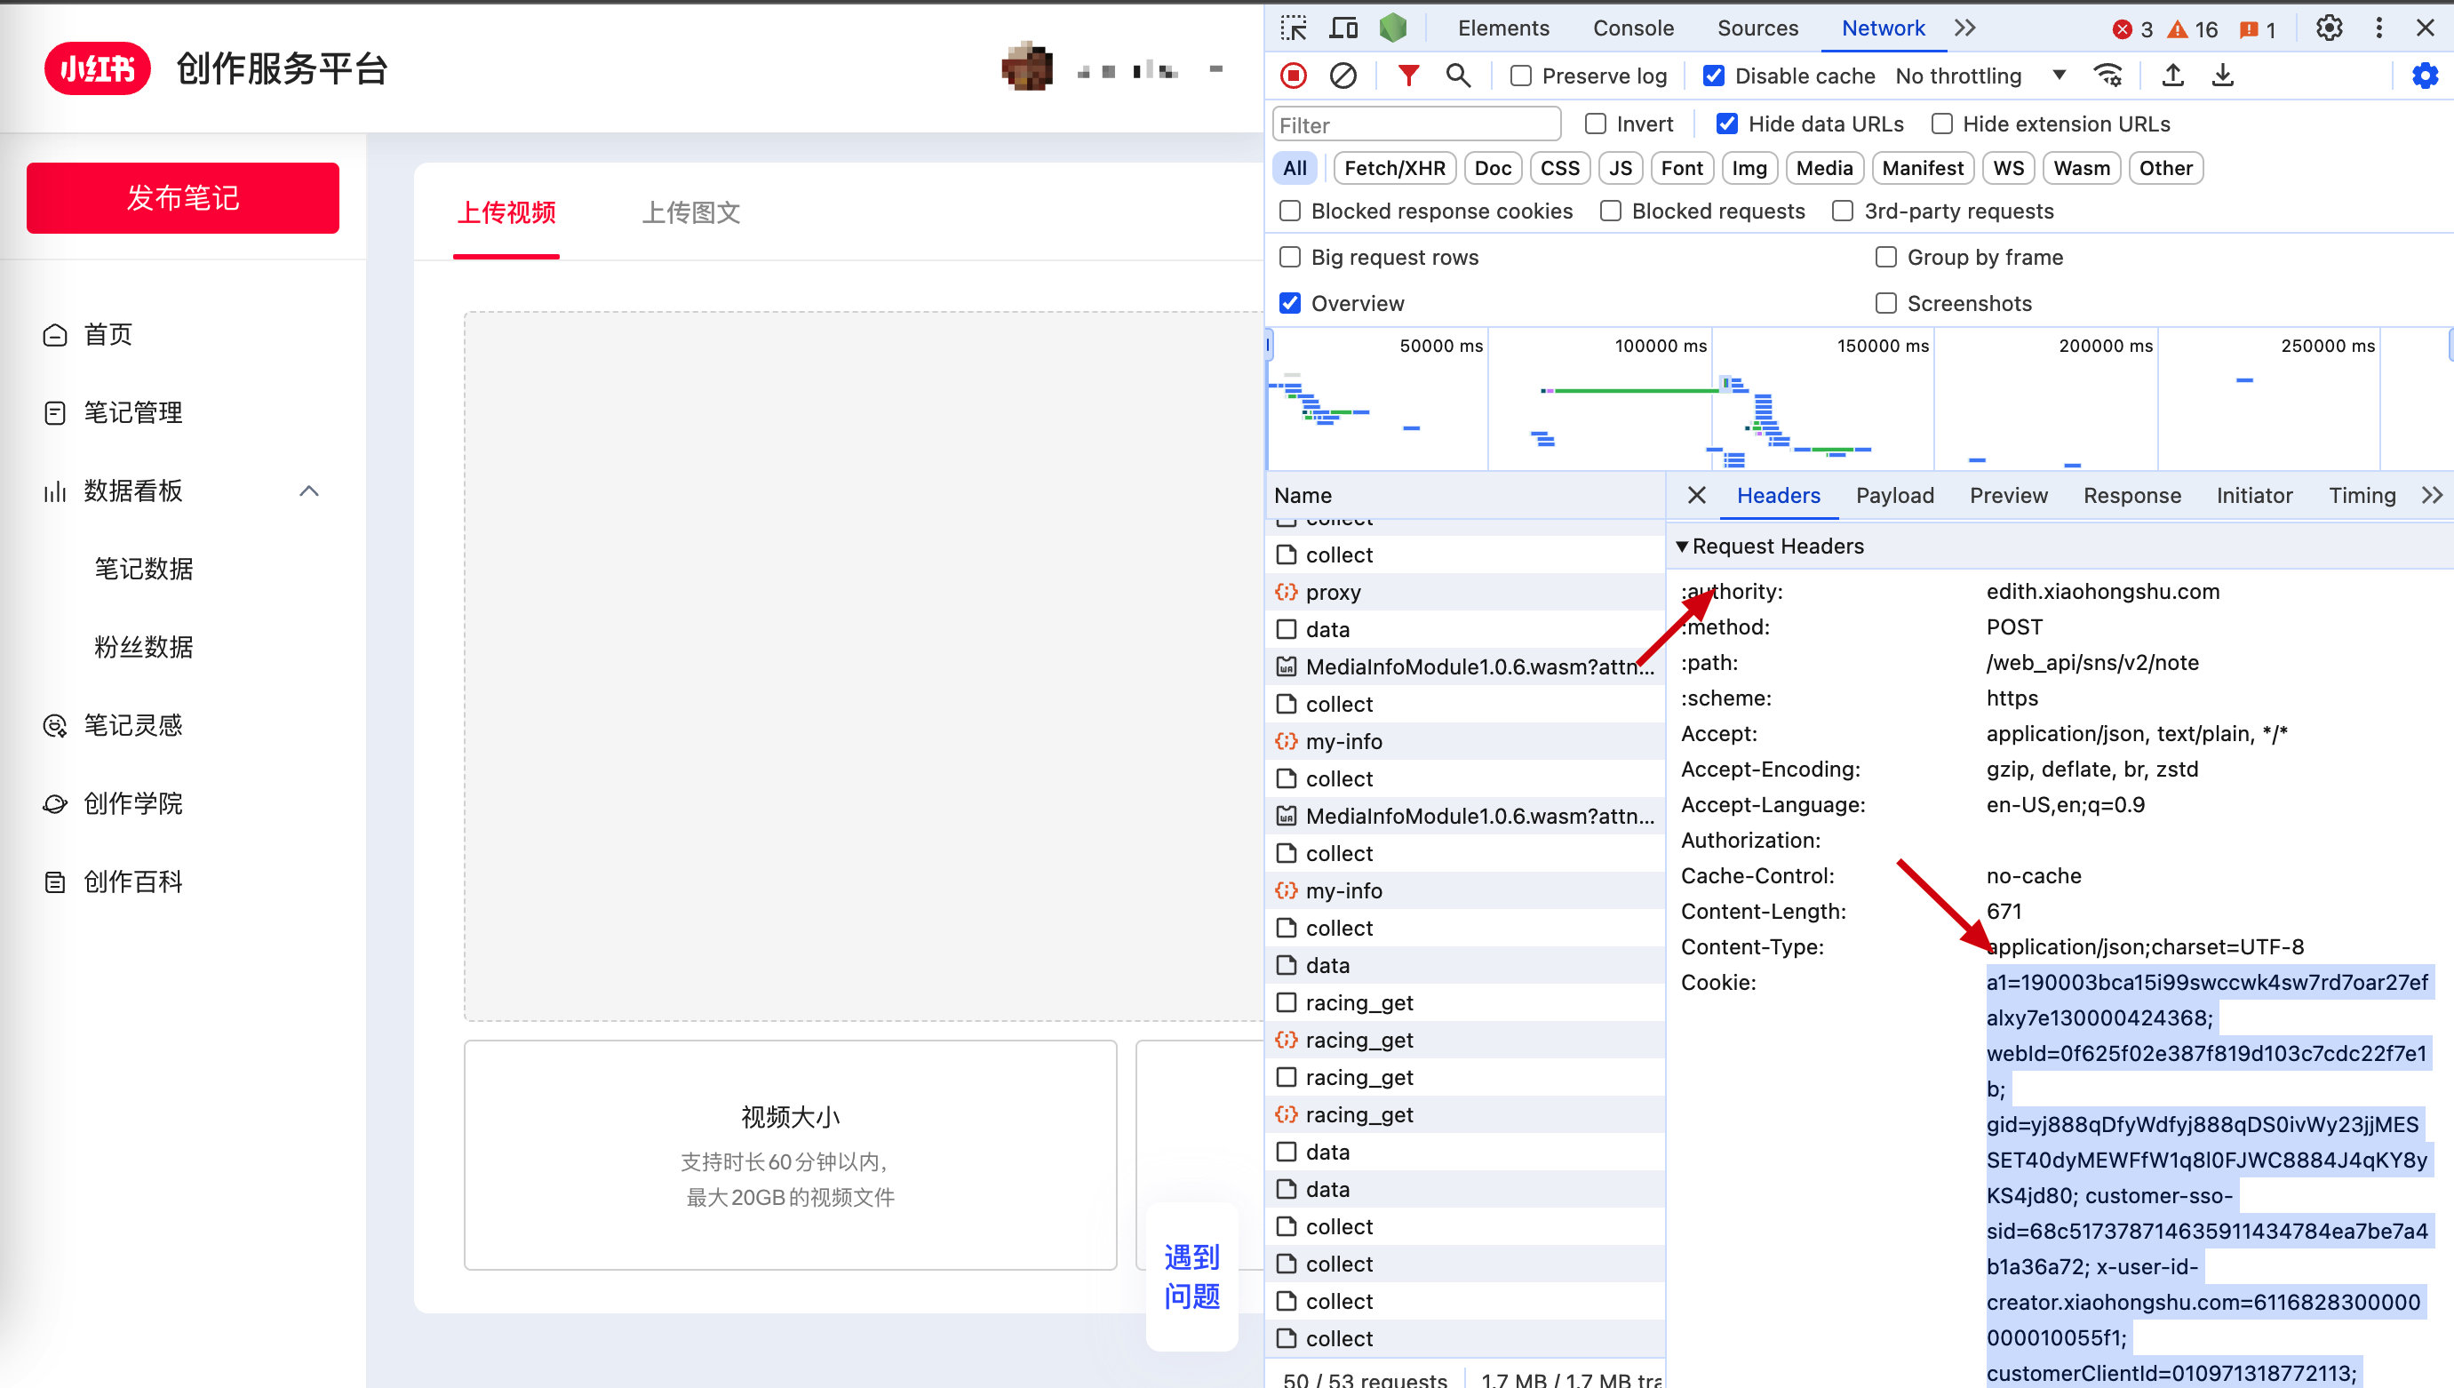
Task: Uncheck the Overview checkbox
Action: pyautogui.click(x=1289, y=303)
